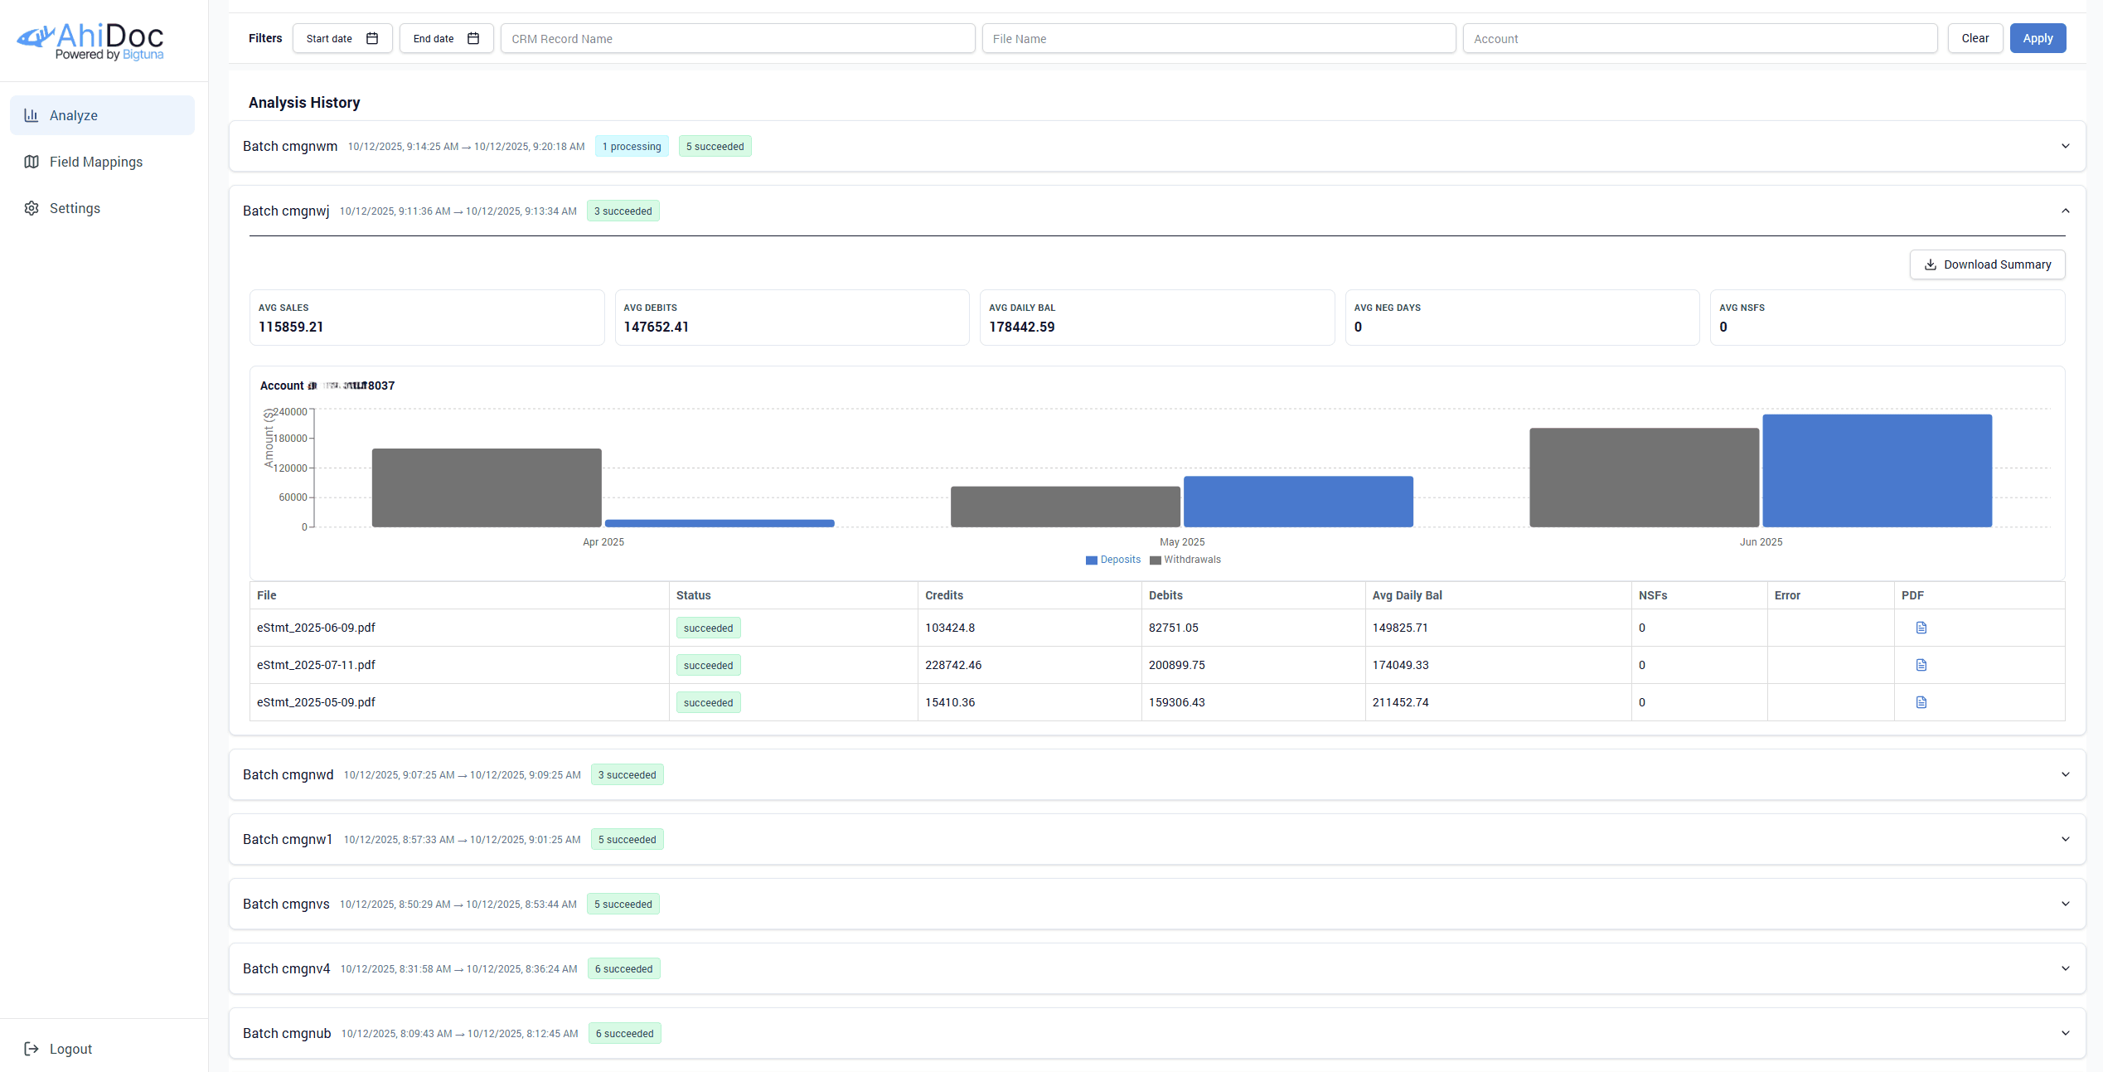Click the Settings gear icon
The height and width of the screenshot is (1072, 2103).
(31, 208)
